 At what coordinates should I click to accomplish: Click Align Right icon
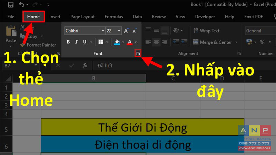tap(165, 42)
